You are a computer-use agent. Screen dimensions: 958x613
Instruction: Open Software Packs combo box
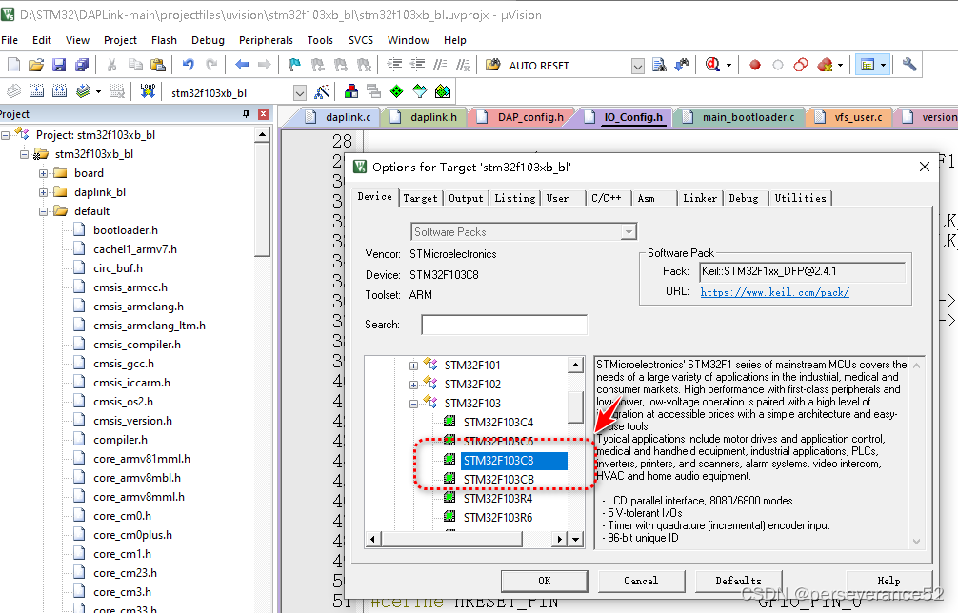tap(524, 232)
